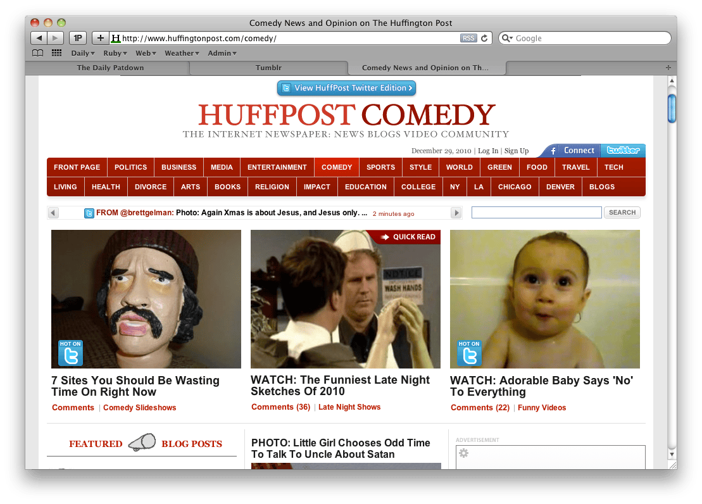Viewport: 702px width, 504px height.
Task: Open the BLOGS section
Action: tap(602, 187)
